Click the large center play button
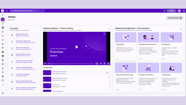The height and width of the screenshot is (105, 186). [x=77, y=47]
